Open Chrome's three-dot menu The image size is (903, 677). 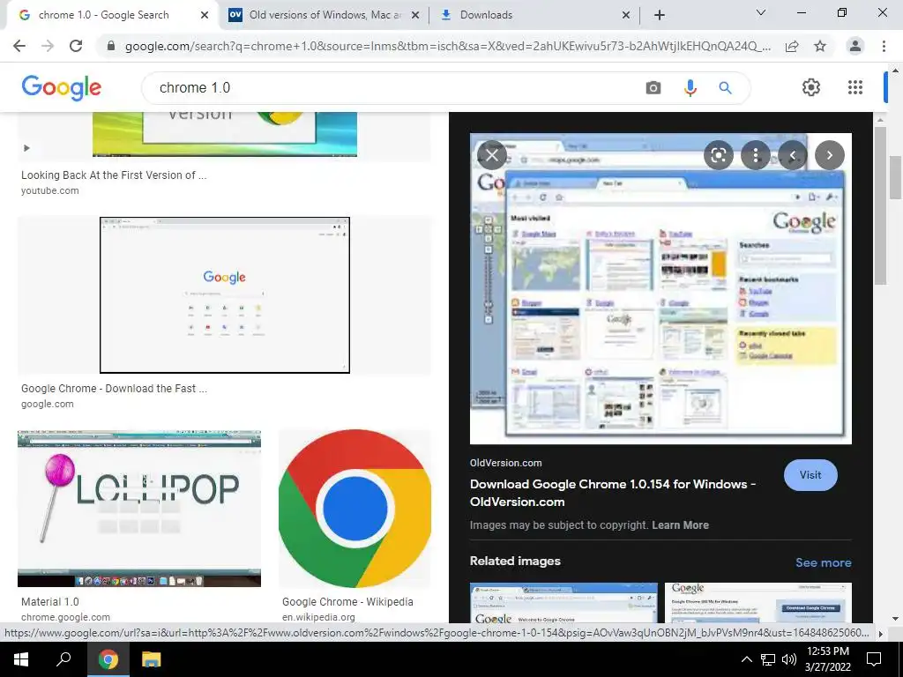point(884,46)
